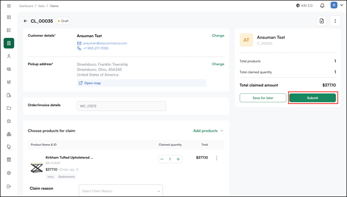Open the claim header three-dot menu
The width and height of the screenshot is (347, 197).
[335, 21]
